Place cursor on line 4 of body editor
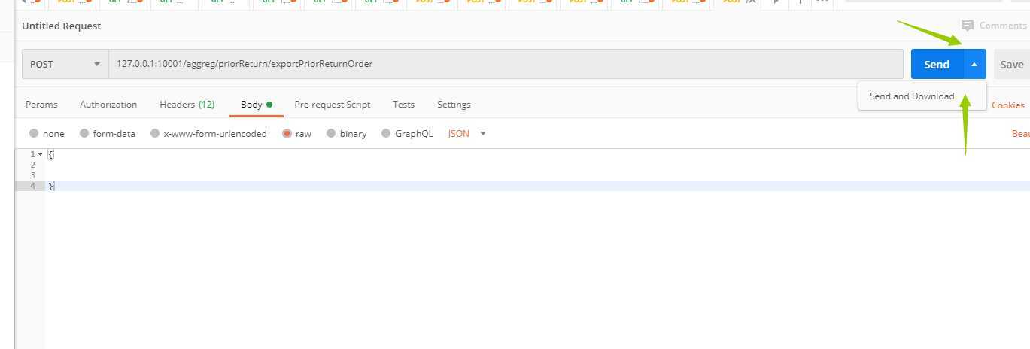This screenshot has height=349, width=1030. (x=537, y=186)
